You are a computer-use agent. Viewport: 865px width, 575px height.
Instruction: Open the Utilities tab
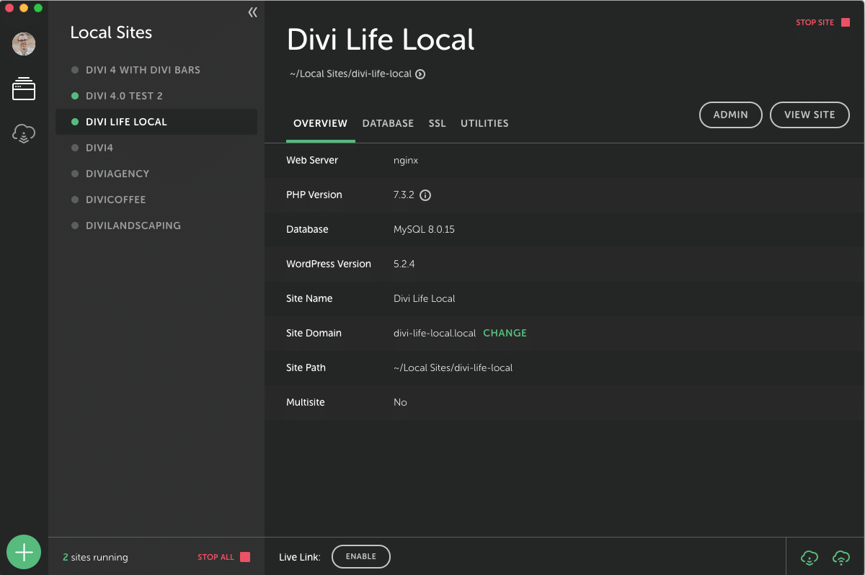click(x=484, y=123)
